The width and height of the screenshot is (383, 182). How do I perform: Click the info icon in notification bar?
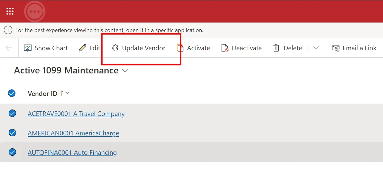click(8, 30)
